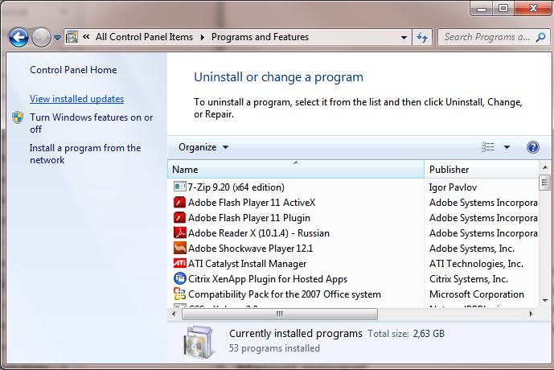554x370 pixels.
Task: Click the double chevron in address bar
Action: (86, 37)
